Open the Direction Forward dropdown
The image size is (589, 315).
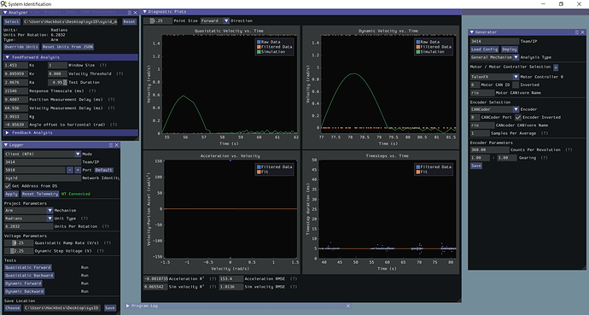click(x=214, y=21)
